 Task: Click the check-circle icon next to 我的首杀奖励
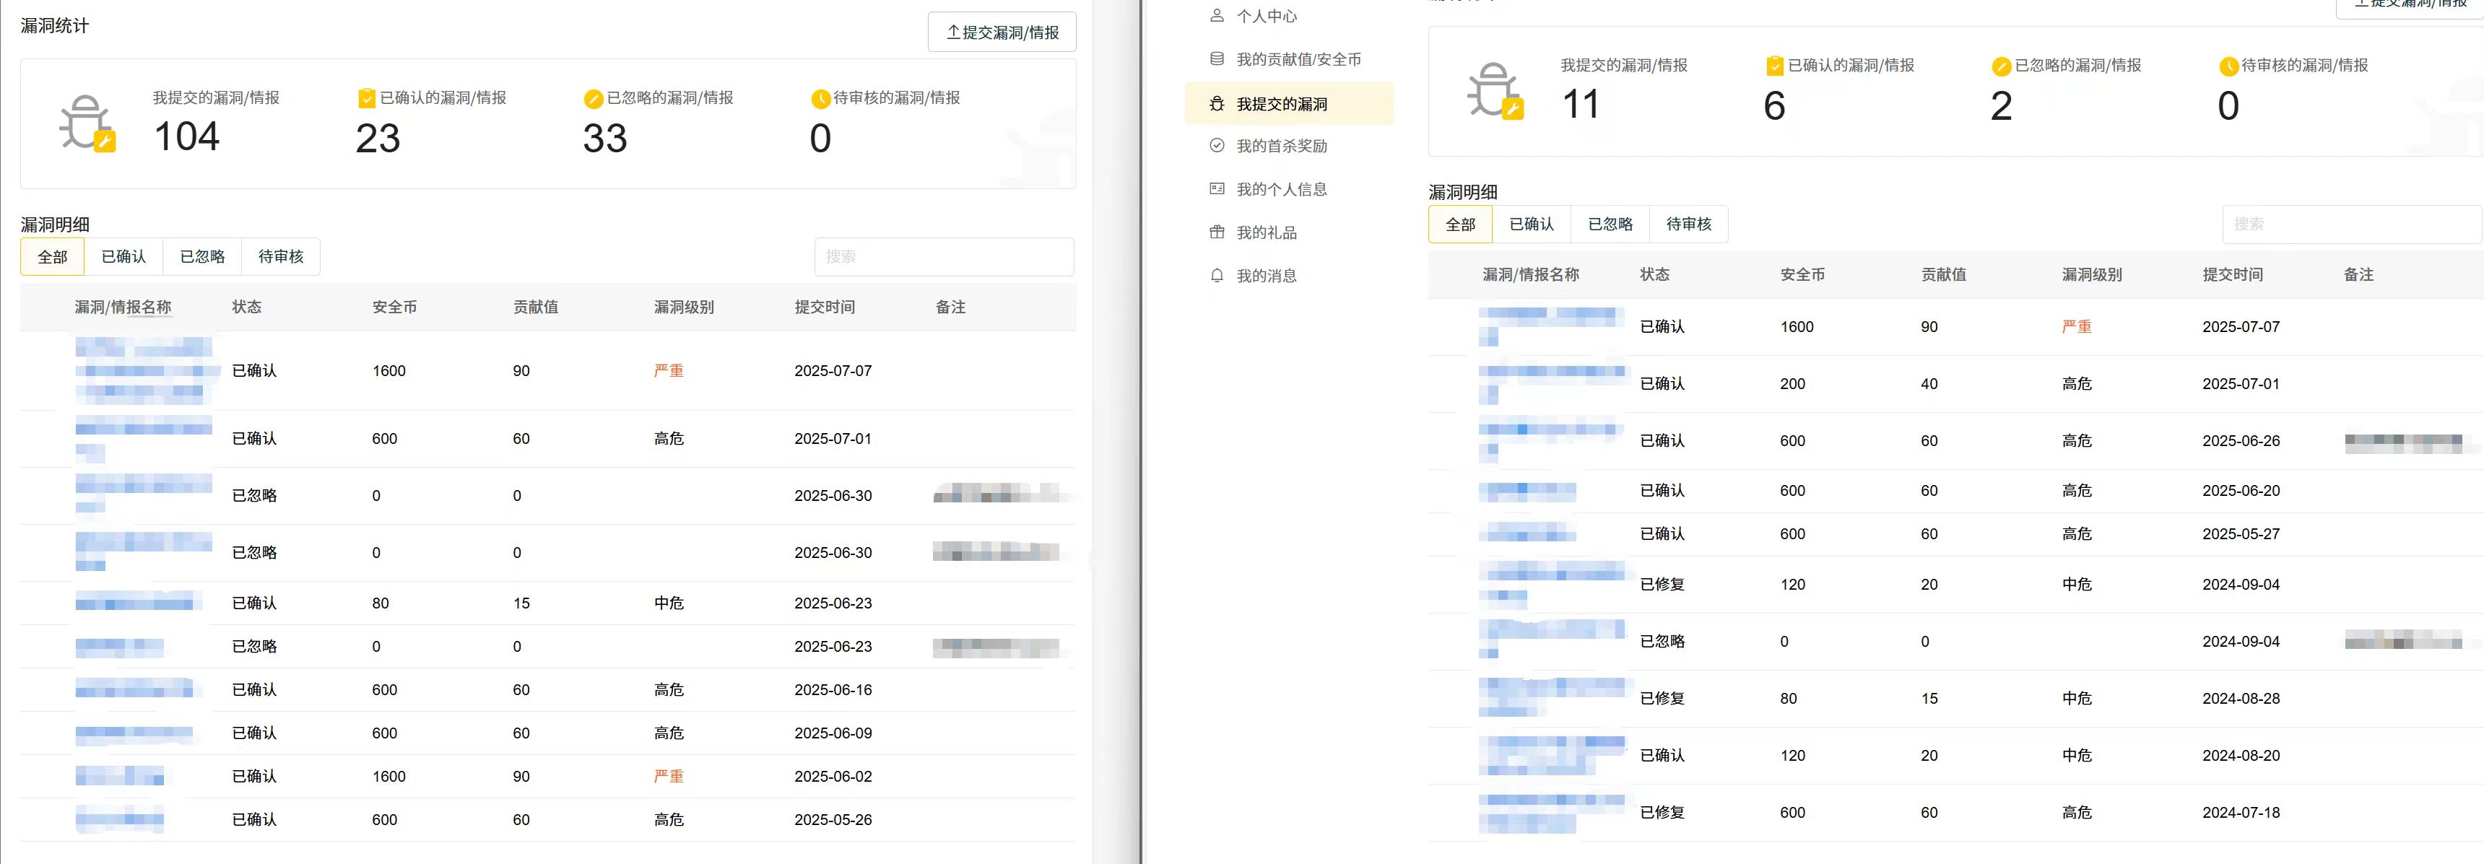tap(1217, 146)
